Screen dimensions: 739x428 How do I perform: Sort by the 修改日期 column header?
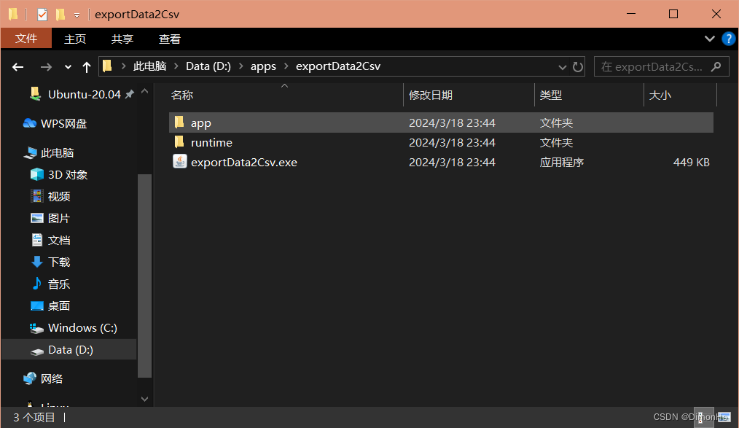(x=469, y=95)
